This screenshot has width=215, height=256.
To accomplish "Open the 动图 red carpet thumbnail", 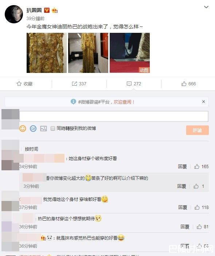I will [130, 53].
